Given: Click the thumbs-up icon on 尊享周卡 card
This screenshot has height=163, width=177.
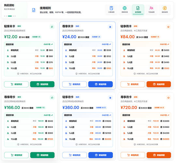Looking at the screenshot, I should pyautogui.click(x=52, y=97).
